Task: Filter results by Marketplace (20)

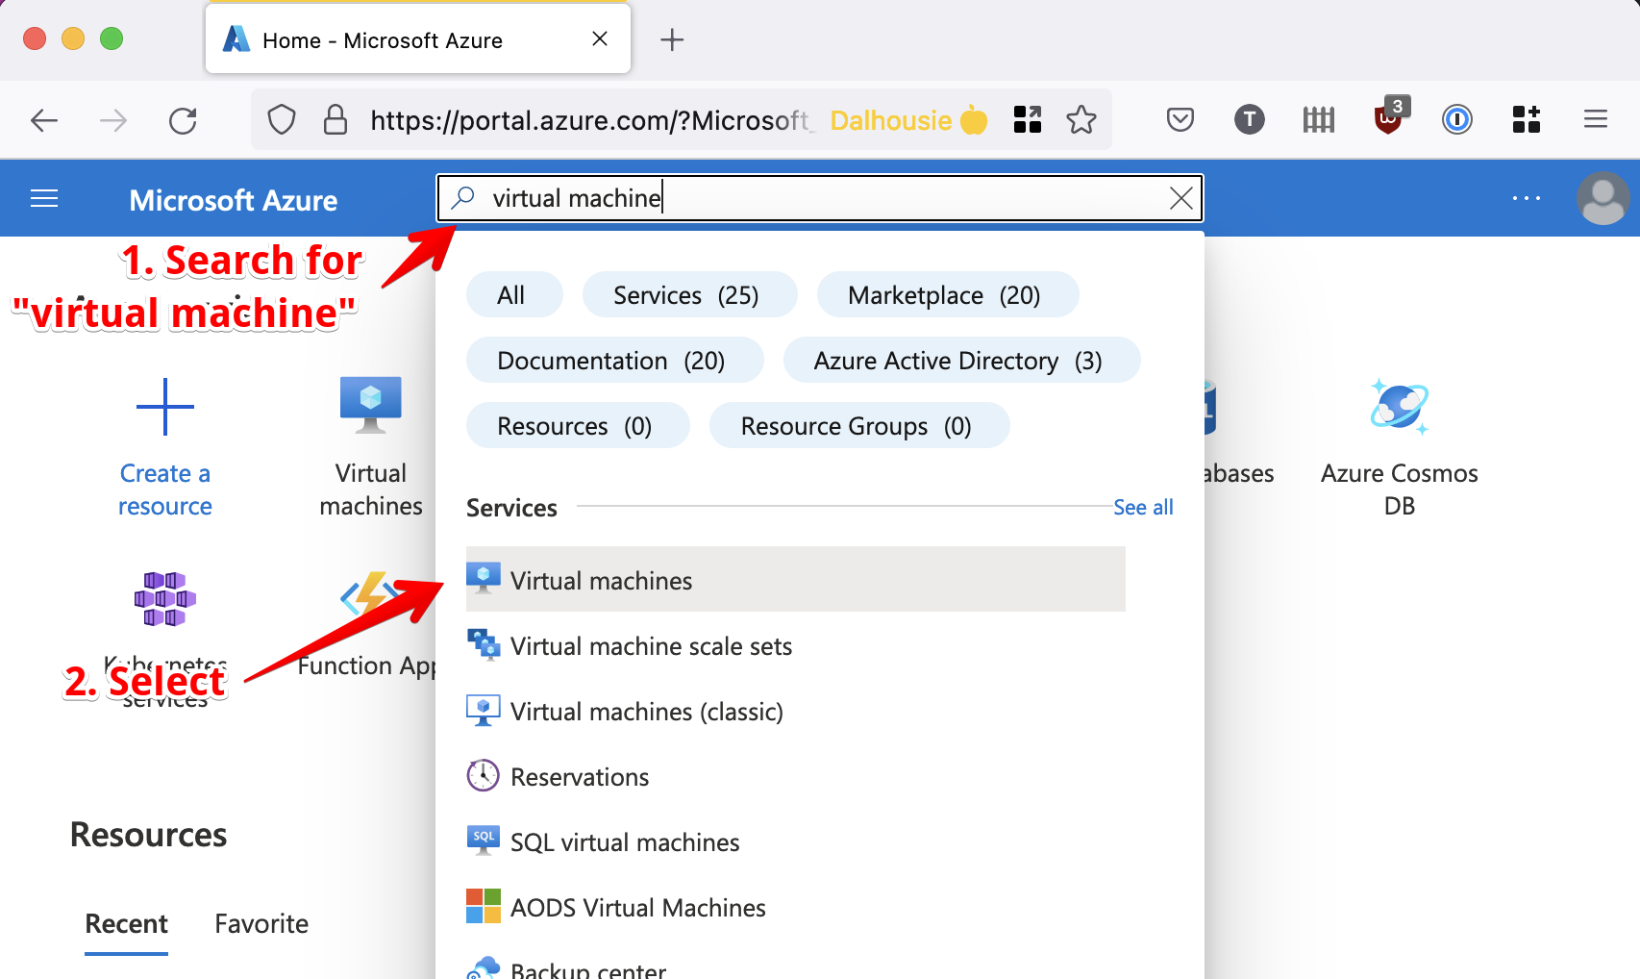Action: point(946,295)
